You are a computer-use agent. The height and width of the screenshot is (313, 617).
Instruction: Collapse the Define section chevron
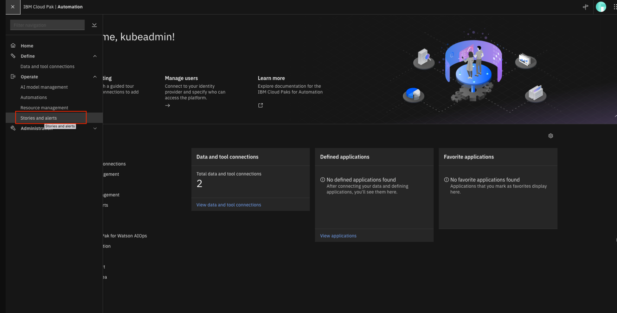click(95, 56)
